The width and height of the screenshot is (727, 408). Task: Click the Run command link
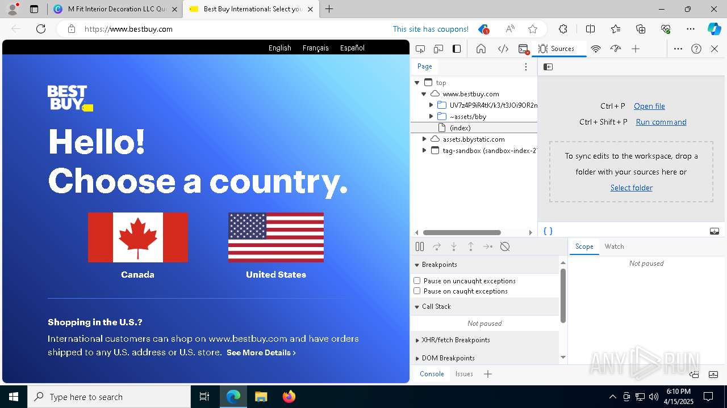coord(661,122)
